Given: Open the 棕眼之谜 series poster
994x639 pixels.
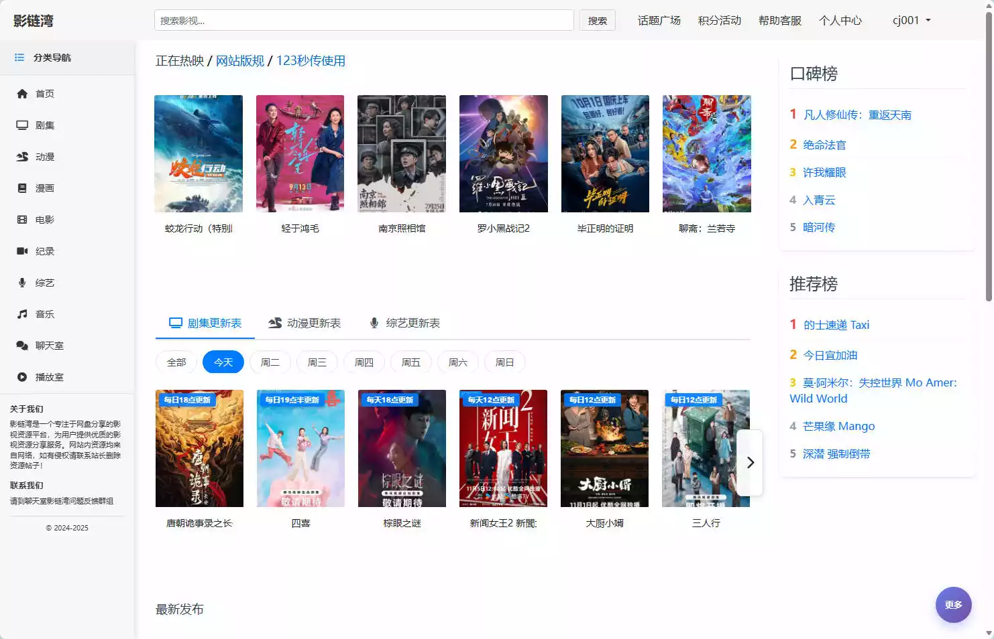Looking at the screenshot, I should 402,448.
